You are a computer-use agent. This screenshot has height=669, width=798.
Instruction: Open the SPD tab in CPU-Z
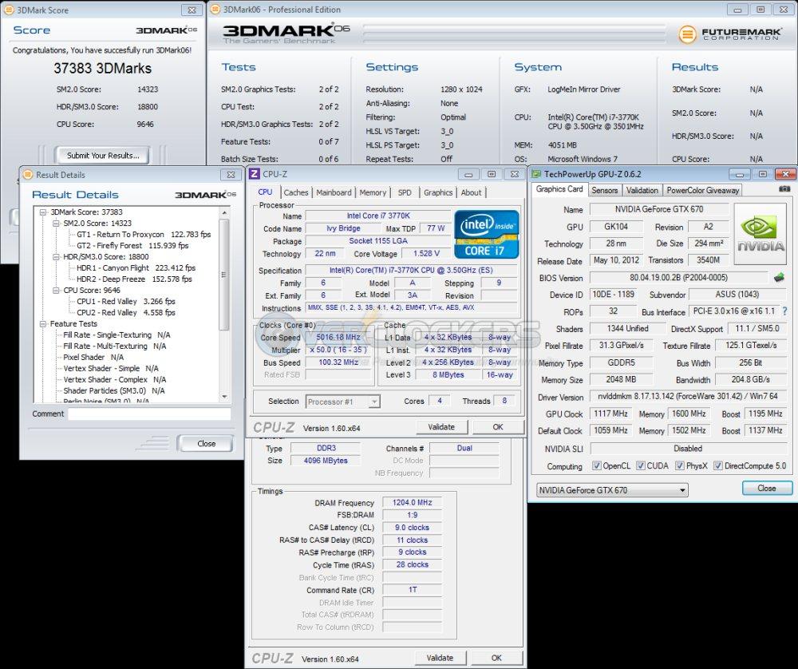click(x=405, y=192)
